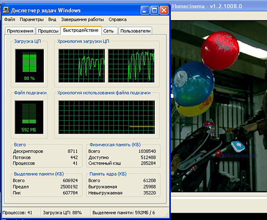Open the Справка menu
Image resolution: width=267 pixels, height=220 pixels.
pos(117,19)
